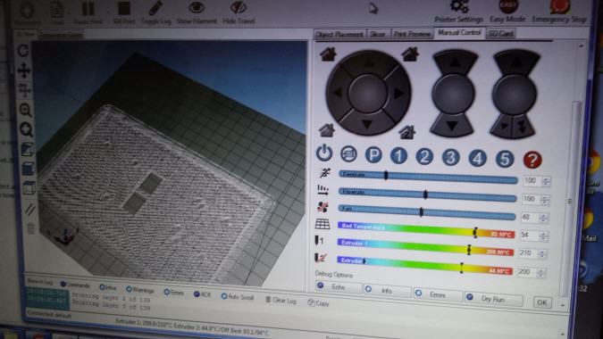Adjust bed temperature 94 spinner arrows
The height and width of the screenshot is (339, 603).
point(543,236)
